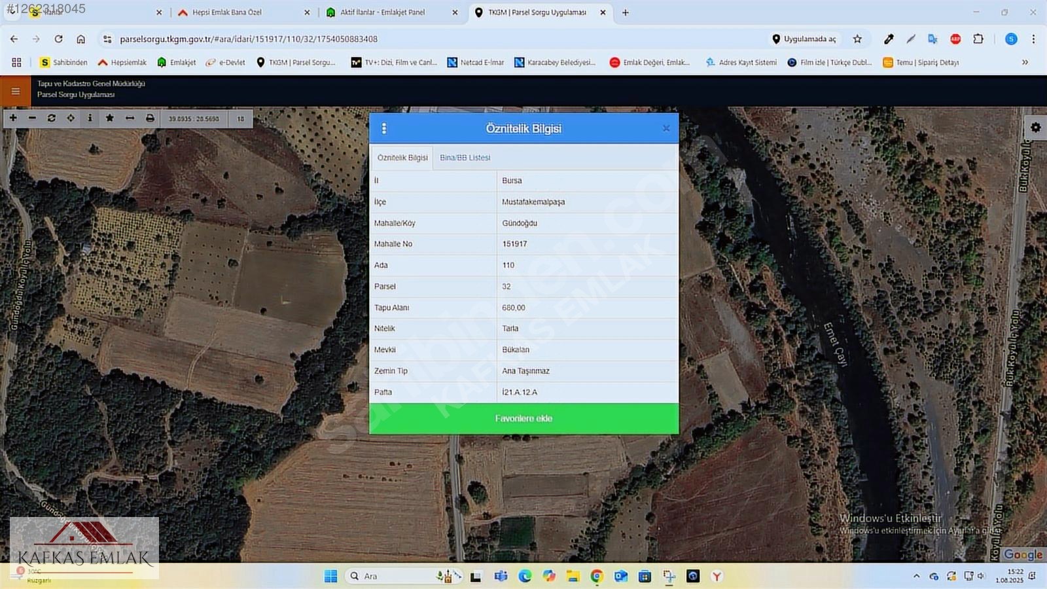Screen dimensions: 1047x589
Task: Reload the current page
Action: (58, 39)
